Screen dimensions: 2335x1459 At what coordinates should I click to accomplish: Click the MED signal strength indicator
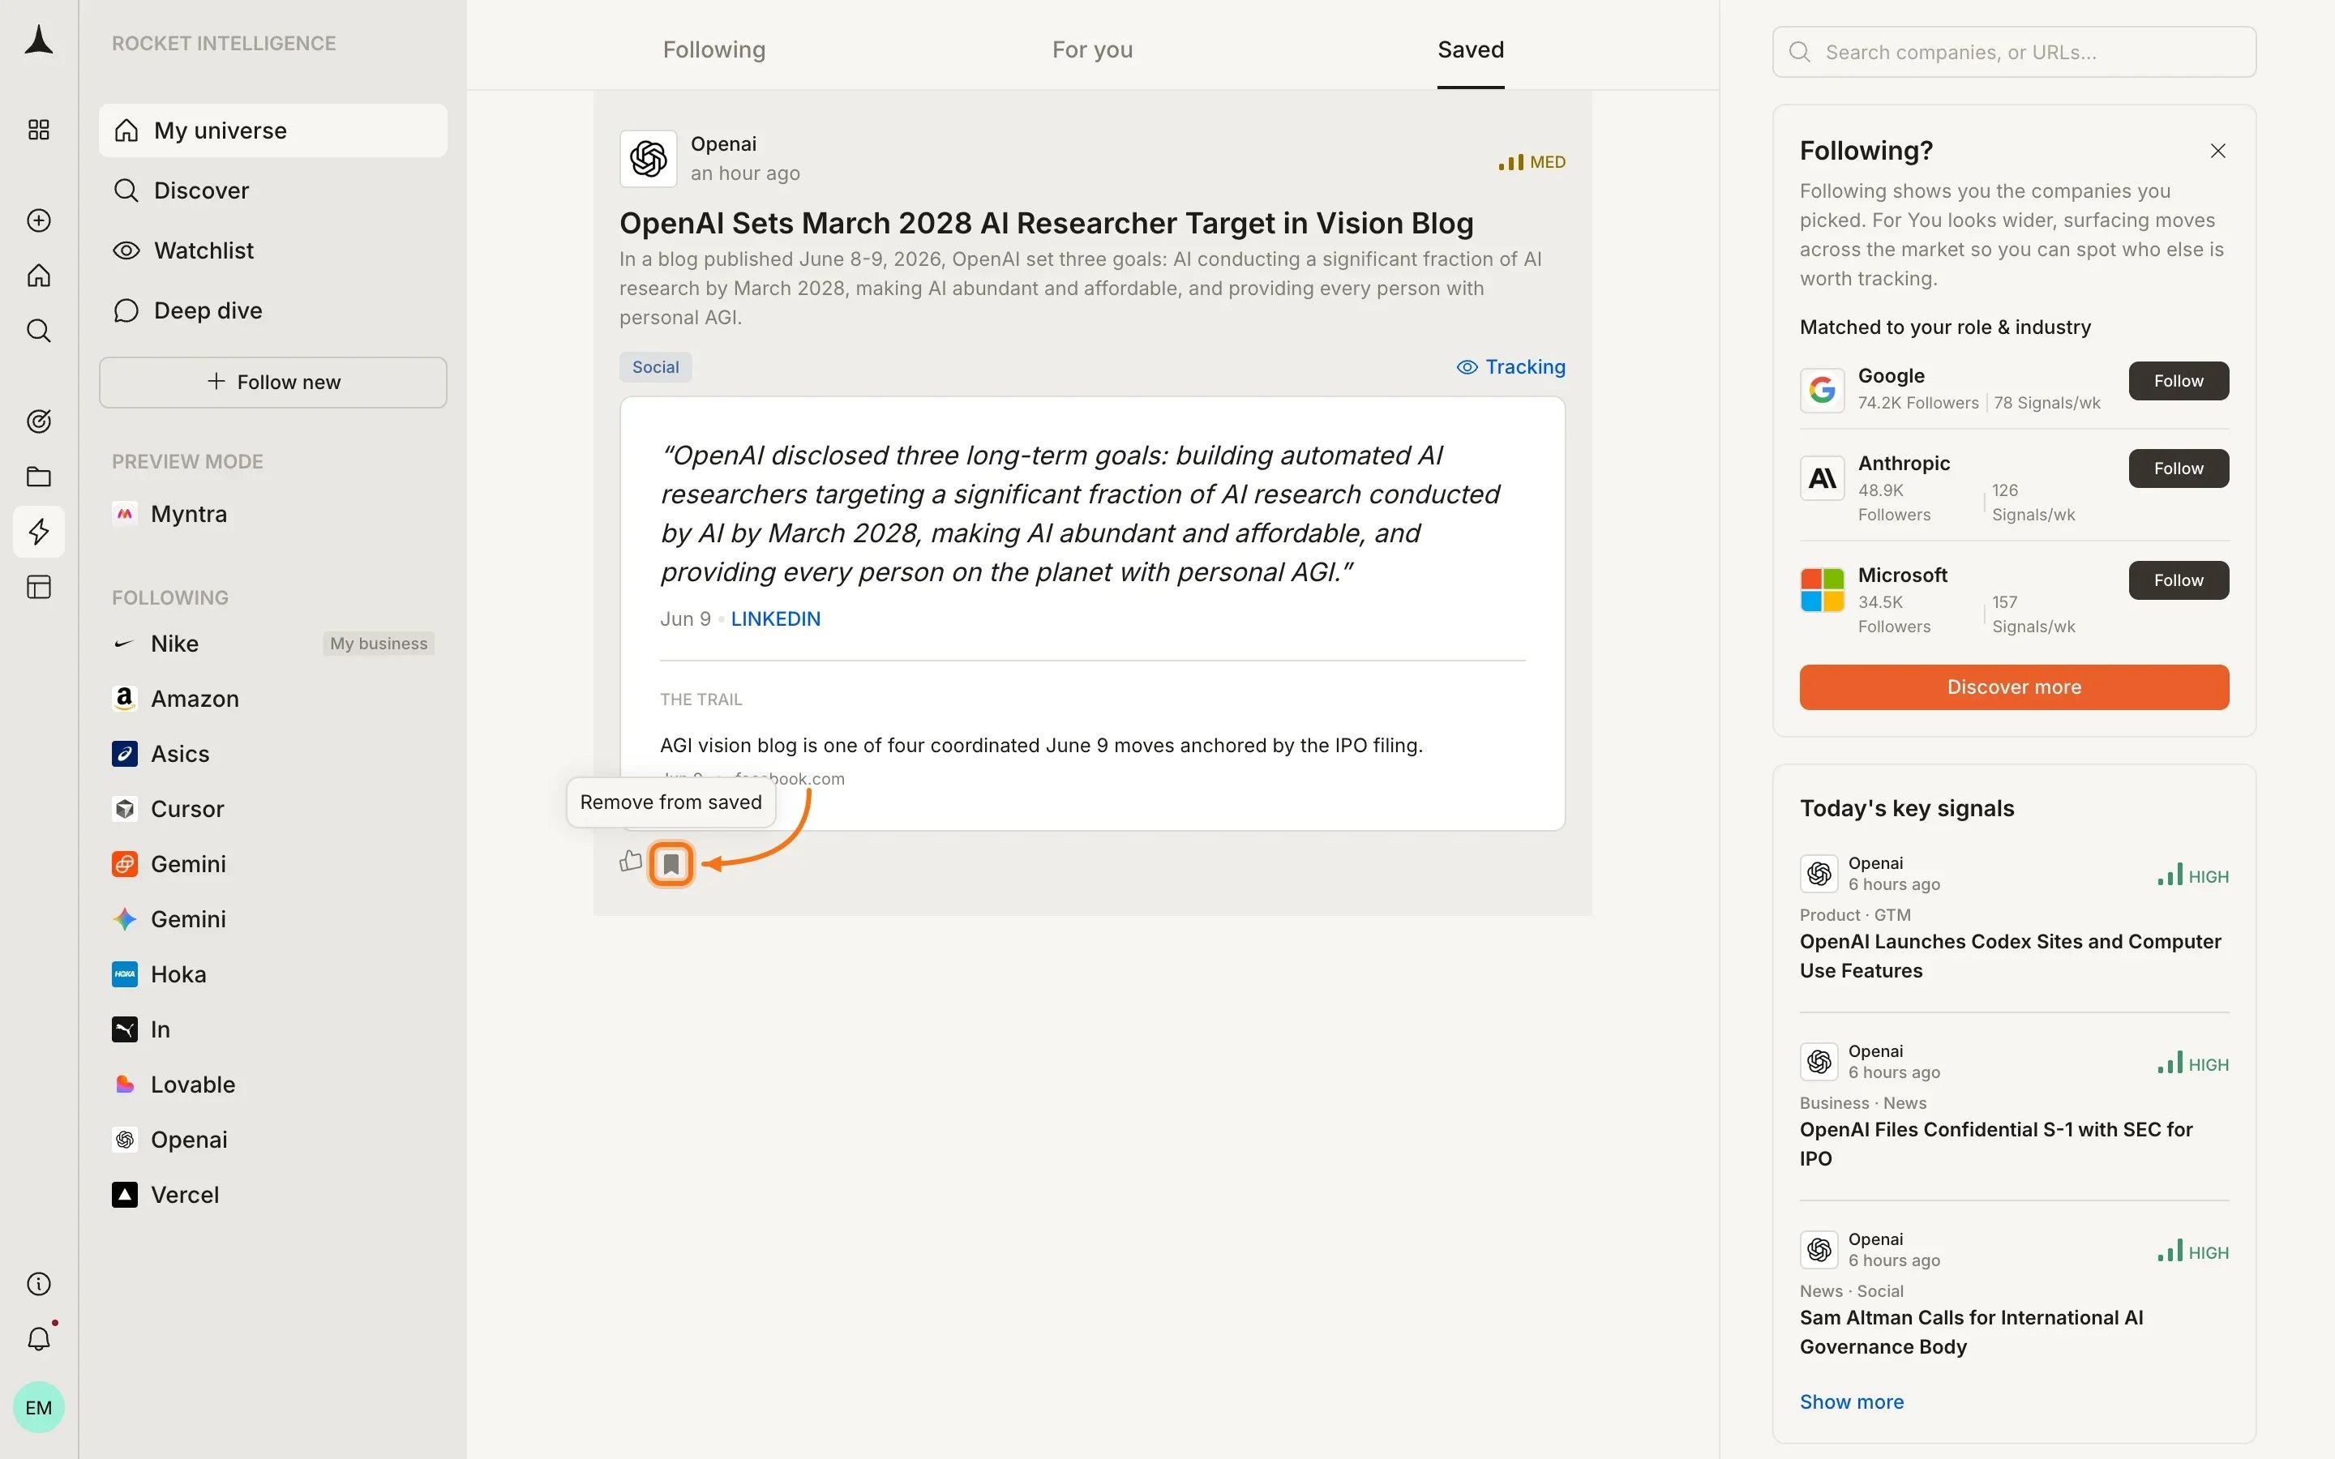(1532, 162)
